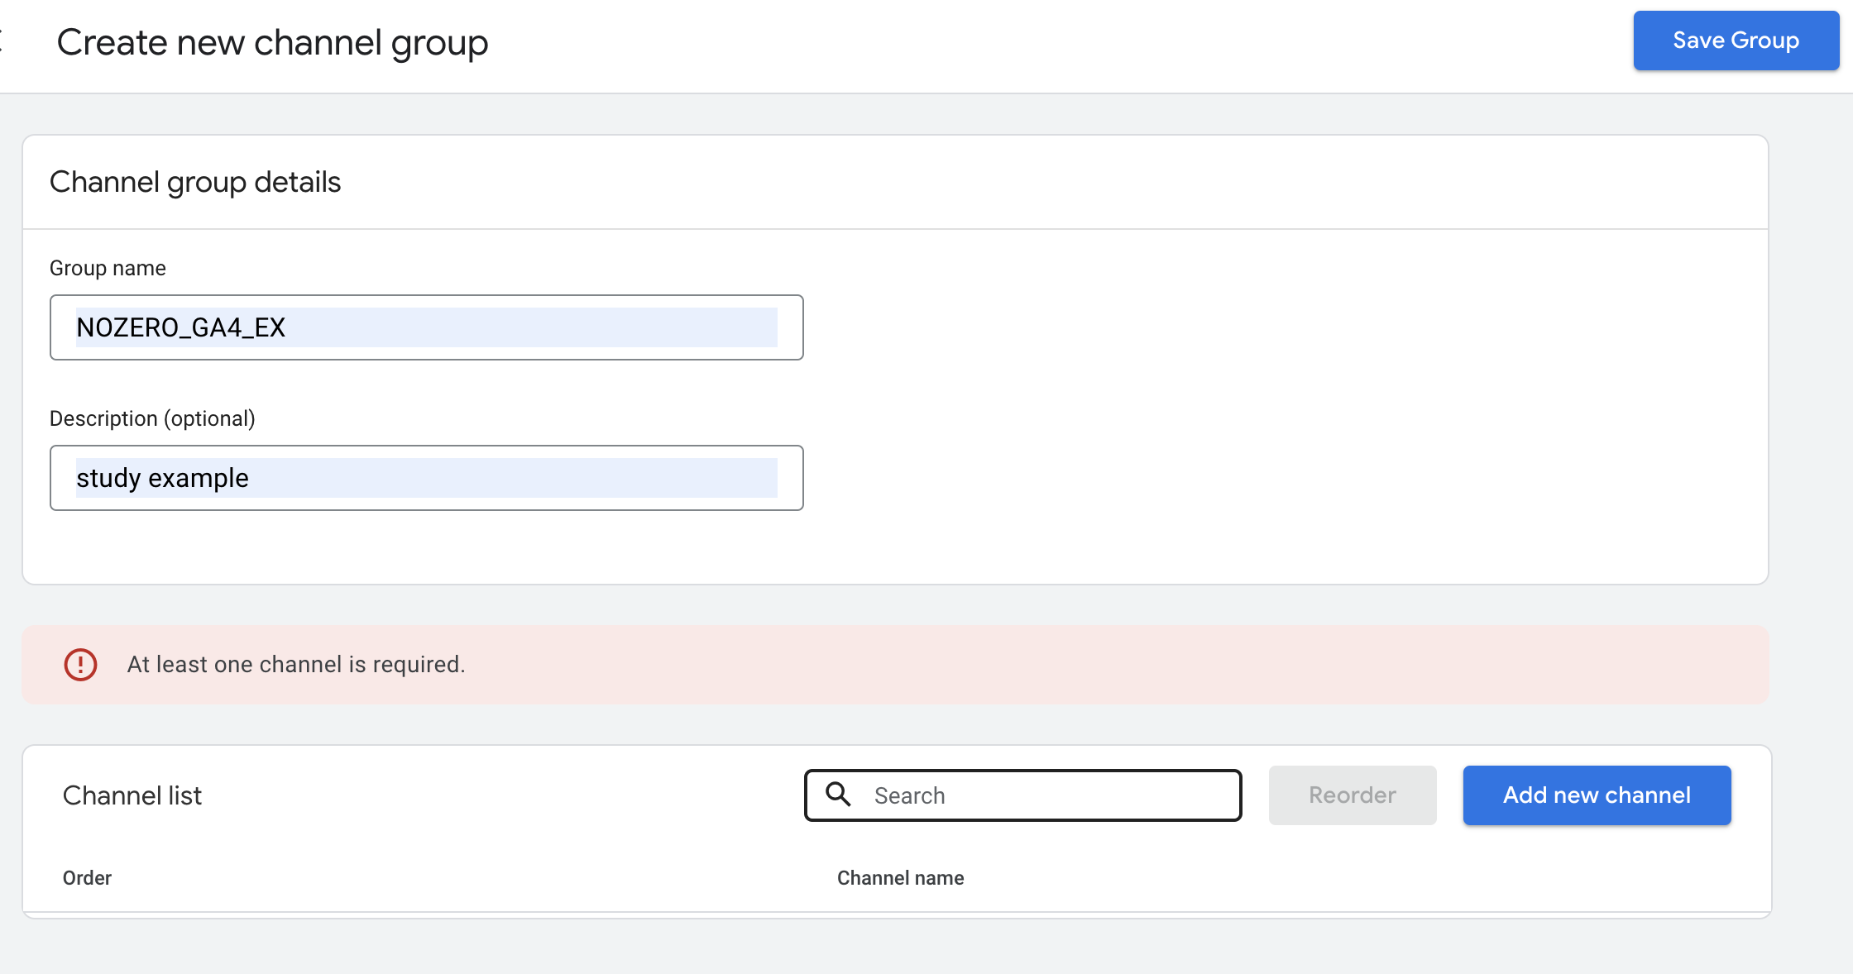Click the 'Group name' label

click(108, 268)
